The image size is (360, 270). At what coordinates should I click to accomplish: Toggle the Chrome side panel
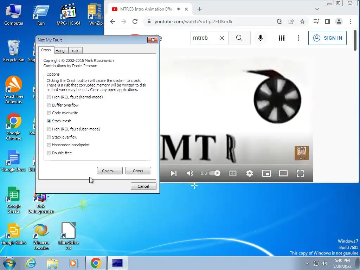pyautogui.click(x=328, y=21)
